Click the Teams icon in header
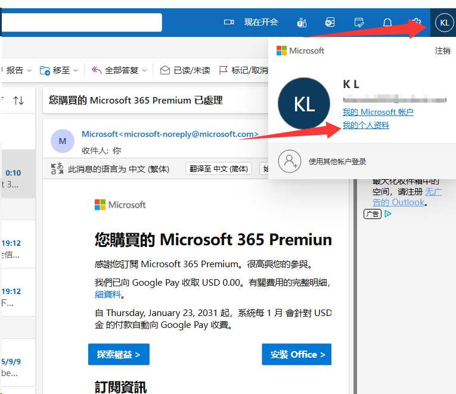Viewport: 456px width, 394px height. pos(302,23)
